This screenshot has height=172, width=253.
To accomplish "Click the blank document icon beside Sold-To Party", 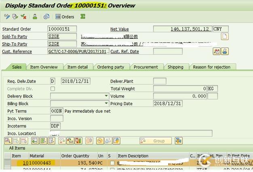I will pyautogui.click(x=224, y=37).
